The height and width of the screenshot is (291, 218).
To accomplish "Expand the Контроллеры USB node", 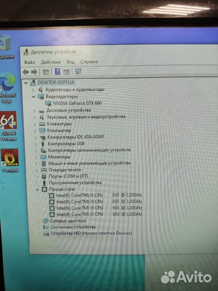I will coord(36,144).
